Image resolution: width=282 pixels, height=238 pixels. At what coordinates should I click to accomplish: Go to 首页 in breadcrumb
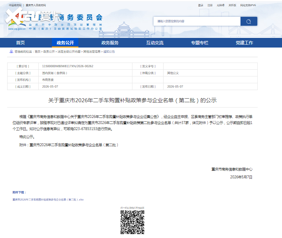[38, 51]
